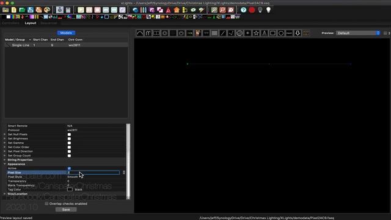Expand the Set Color Order row
Image resolution: width=391 pixels, height=220 pixels.
coord(5,147)
